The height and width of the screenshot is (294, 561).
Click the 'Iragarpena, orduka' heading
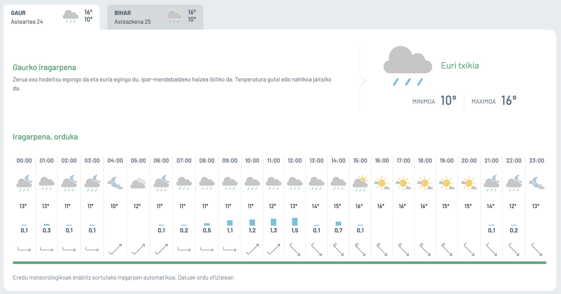coord(45,137)
